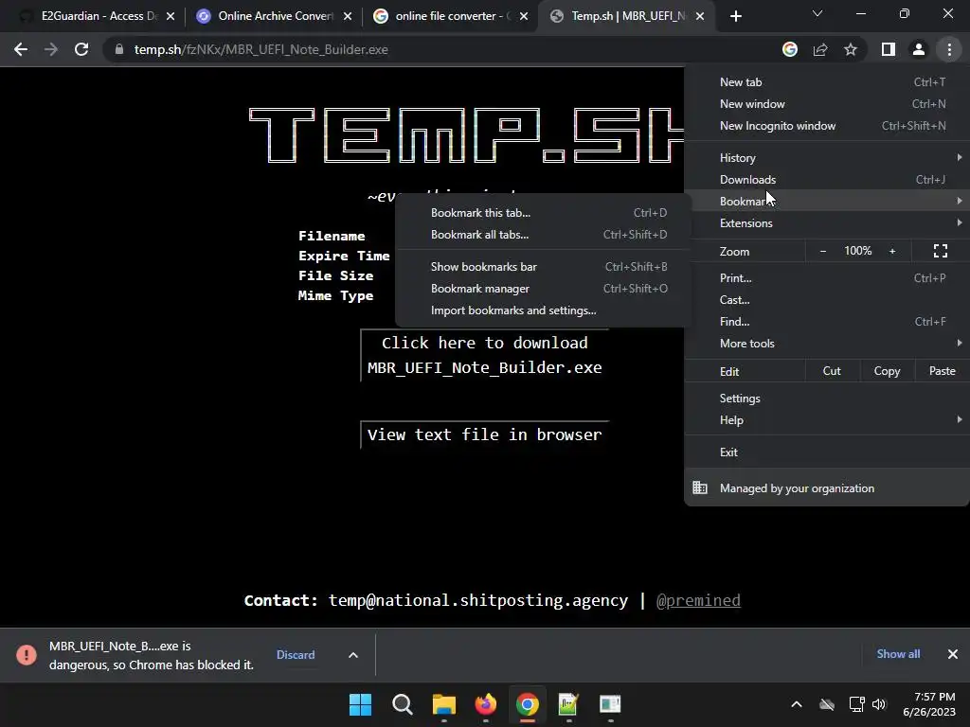Open the side panel icon
970x727 pixels.
click(889, 49)
